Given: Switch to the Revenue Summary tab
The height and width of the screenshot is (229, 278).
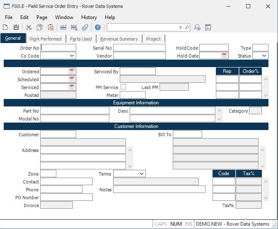Looking at the screenshot, I should point(119,39).
